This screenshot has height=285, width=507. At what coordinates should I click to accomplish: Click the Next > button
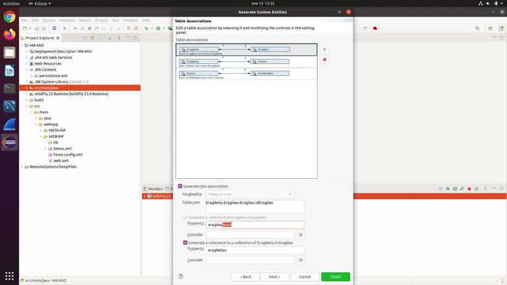pos(275,277)
